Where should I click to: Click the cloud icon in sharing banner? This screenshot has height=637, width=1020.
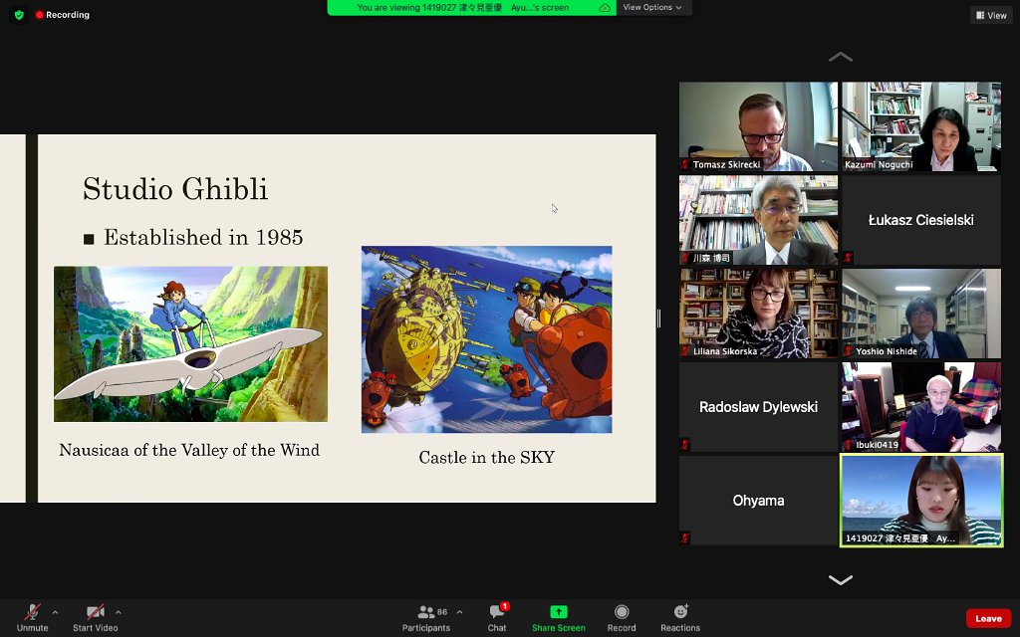[605, 8]
